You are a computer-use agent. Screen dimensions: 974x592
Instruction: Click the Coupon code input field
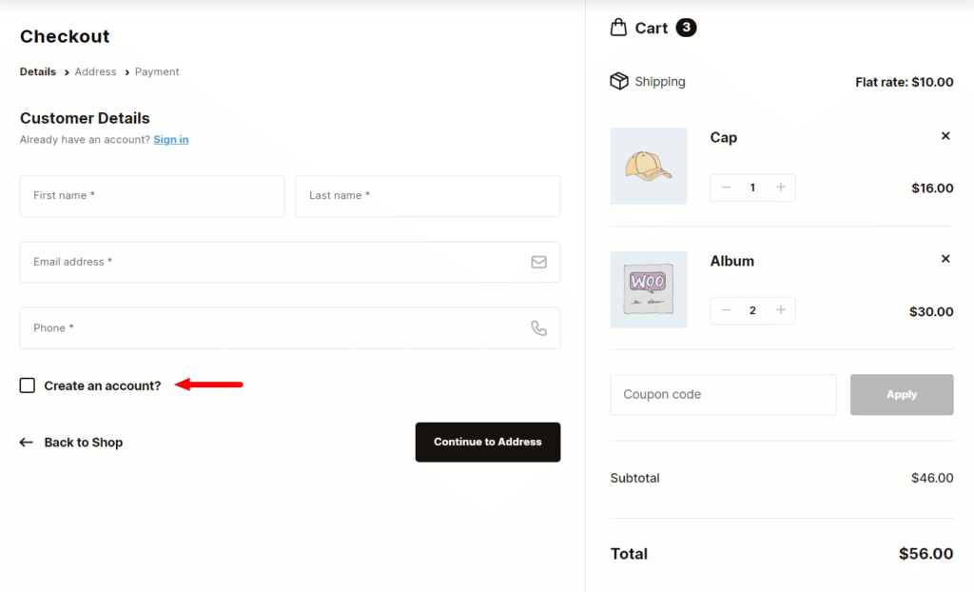(723, 394)
